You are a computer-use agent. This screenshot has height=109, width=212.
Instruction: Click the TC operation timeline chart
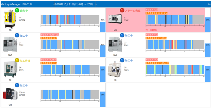point(70,69)
